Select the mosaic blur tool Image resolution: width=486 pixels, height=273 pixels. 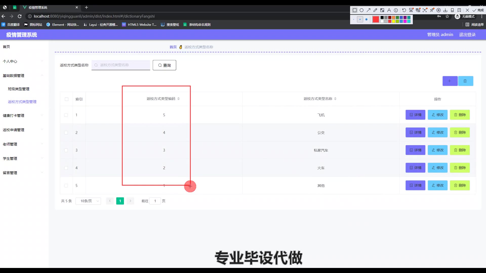coord(382,10)
